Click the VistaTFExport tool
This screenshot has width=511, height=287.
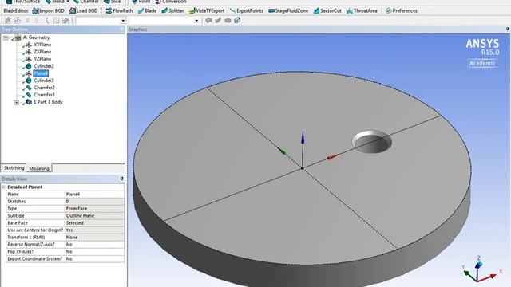(207, 10)
